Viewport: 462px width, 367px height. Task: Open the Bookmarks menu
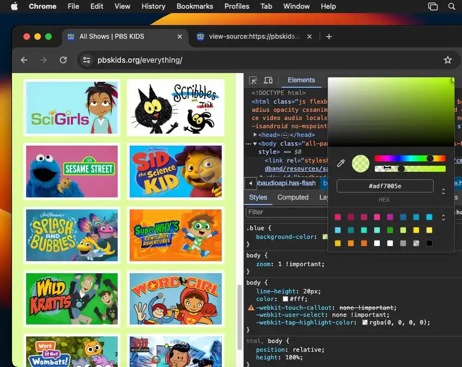coord(194,6)
